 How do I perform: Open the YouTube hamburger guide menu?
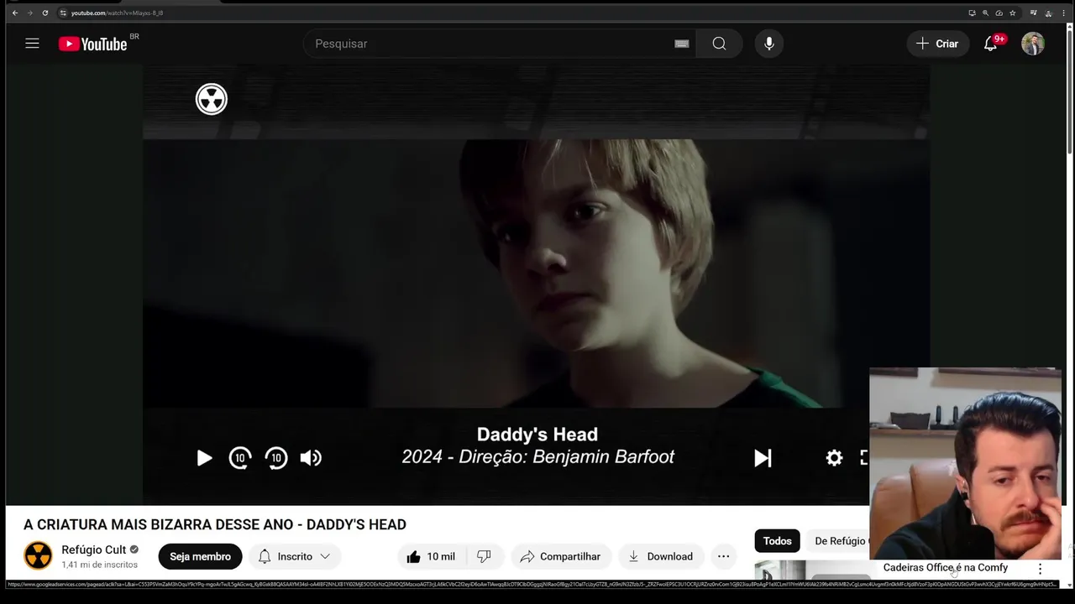pyautogui.click(x=32, y=44)
